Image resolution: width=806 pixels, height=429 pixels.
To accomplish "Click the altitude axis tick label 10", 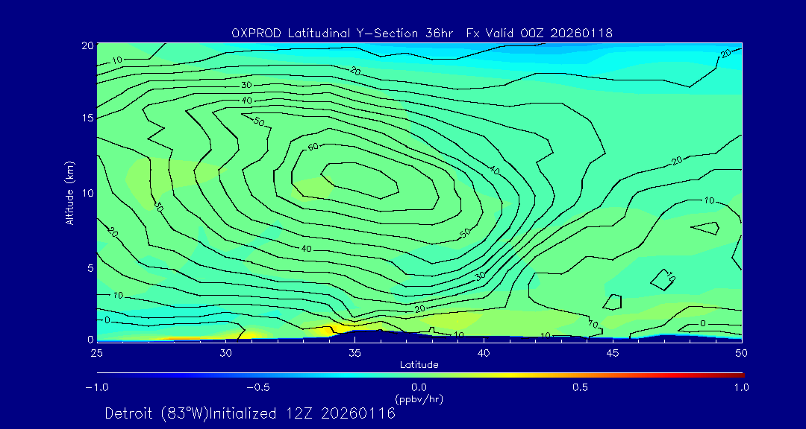I will 87,193.
